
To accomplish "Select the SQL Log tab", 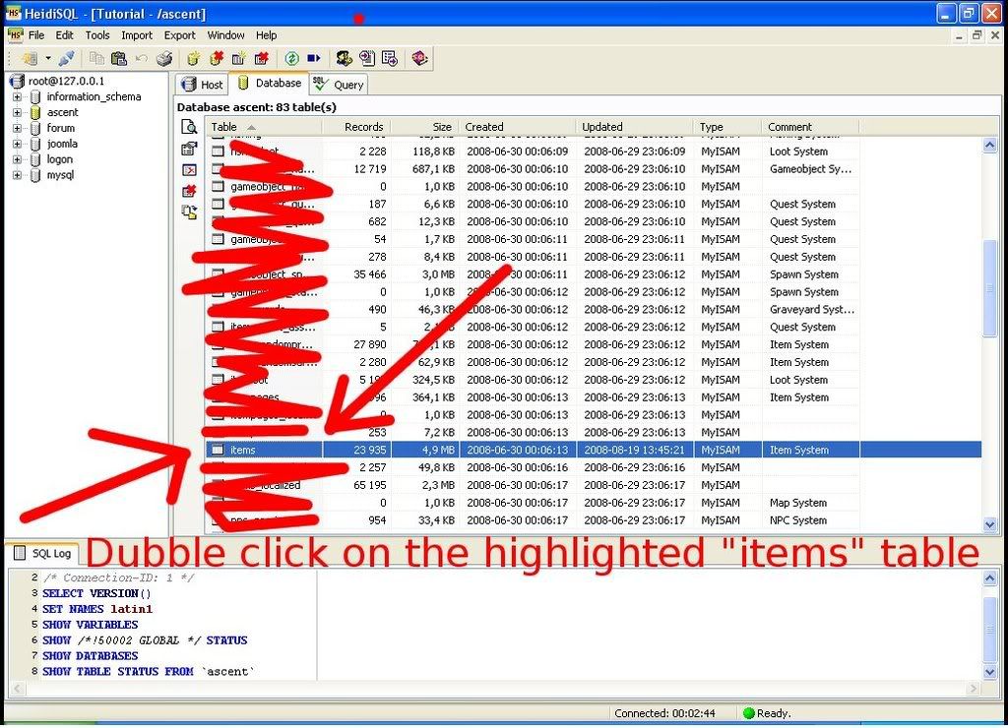I will (42, 553).
